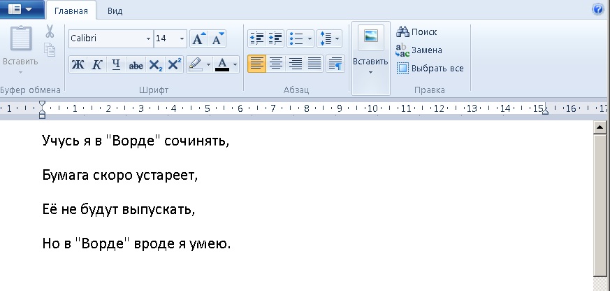Viewport: 610px width, 291px height.
Task: Open the font family dropdown arrow
Action: click(x=148, y=38)
